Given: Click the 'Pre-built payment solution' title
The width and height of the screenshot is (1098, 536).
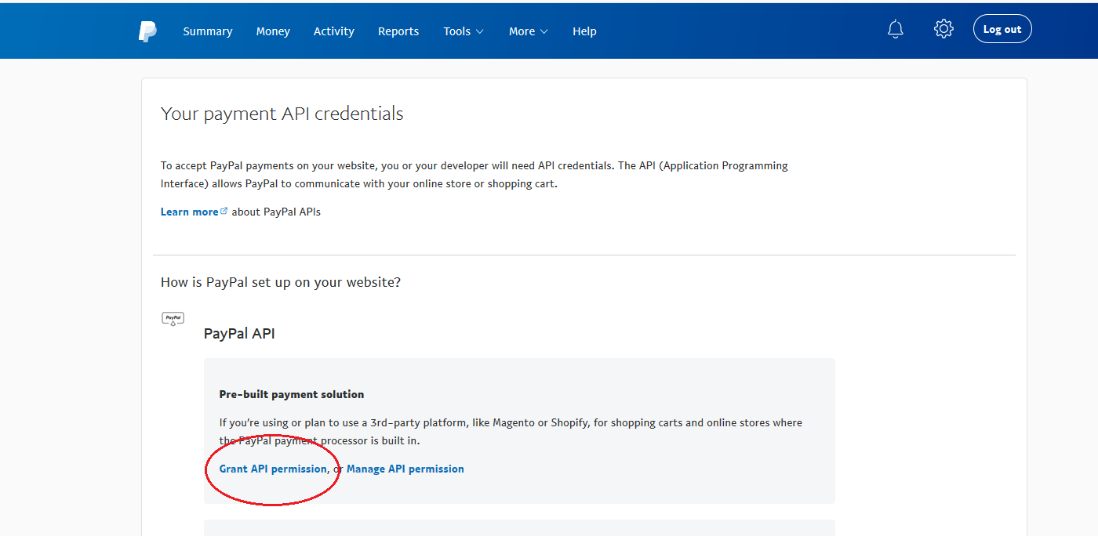Looking at the screenshot, I should [292, 394].
